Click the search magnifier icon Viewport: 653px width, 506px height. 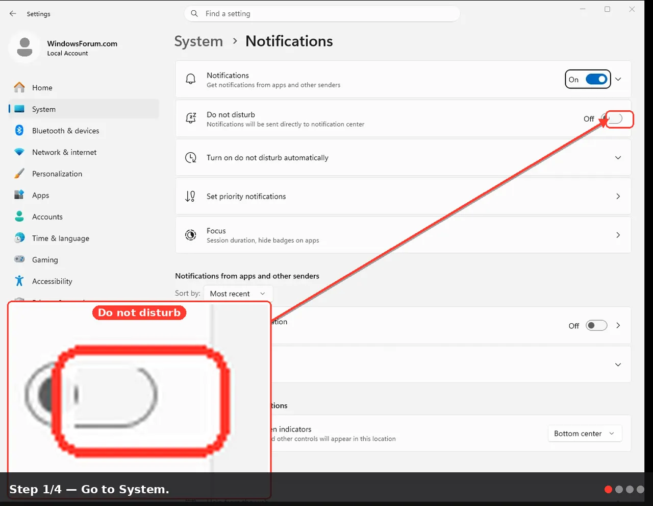pyautogui.click(x=194, y=14)
